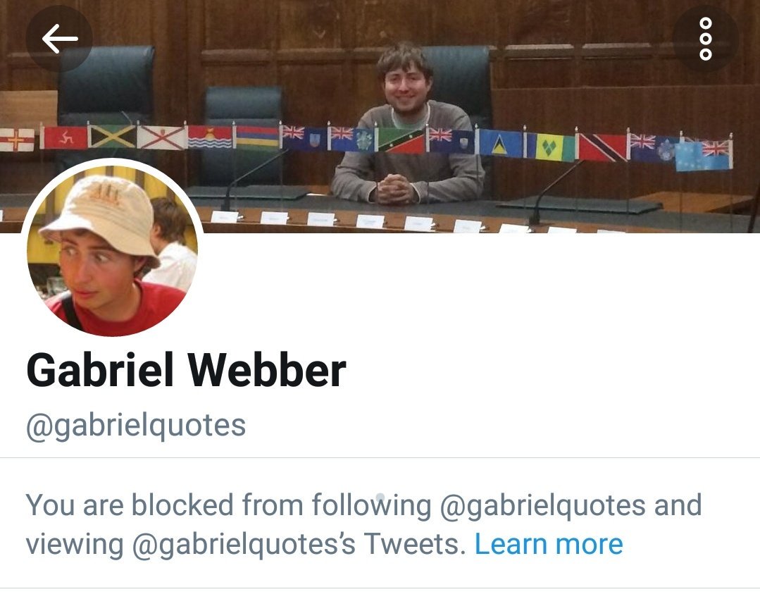Select the @gabrielquotes handle below the name

coord(136,426)
